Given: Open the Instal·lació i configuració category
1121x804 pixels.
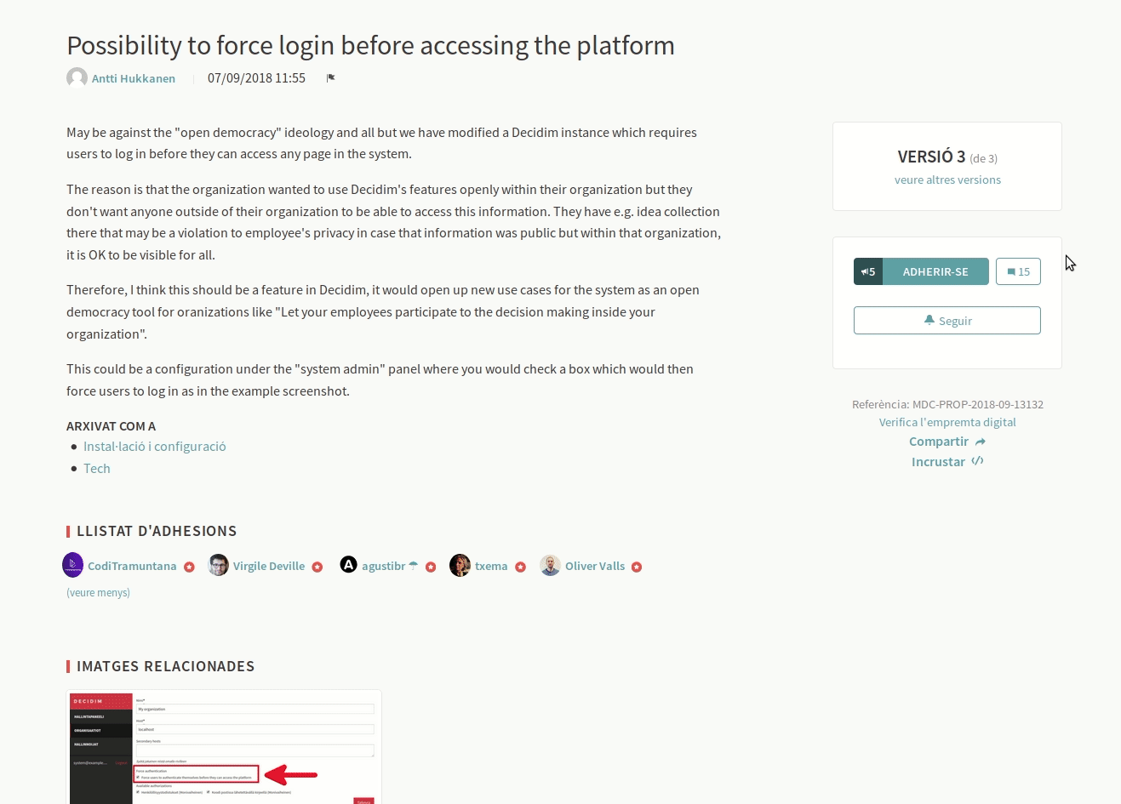Looking at the screenshot, I should (x=154, y=447).
